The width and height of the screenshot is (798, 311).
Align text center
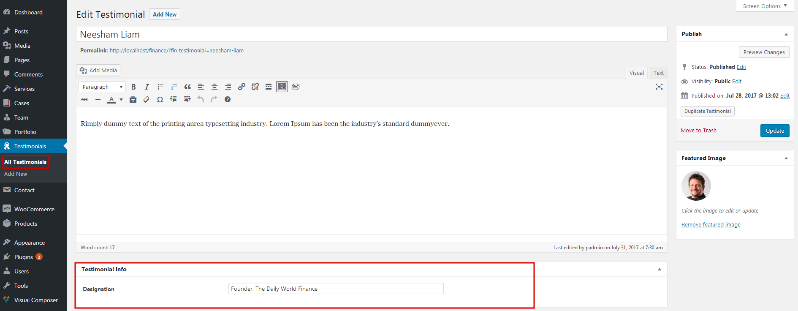(x=214, y=87)
